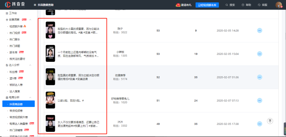Click the more options icon for 陈夕

259,30
